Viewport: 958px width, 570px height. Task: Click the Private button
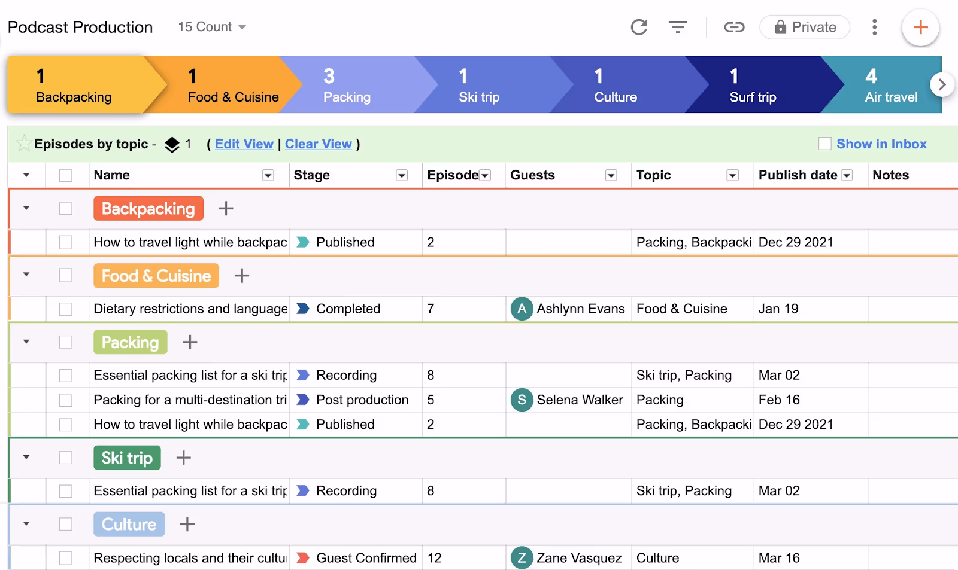coord(804,28)
